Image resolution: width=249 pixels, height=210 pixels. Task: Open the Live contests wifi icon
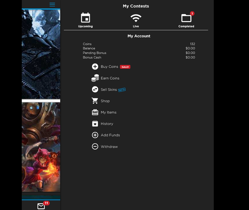coord(136,18)
